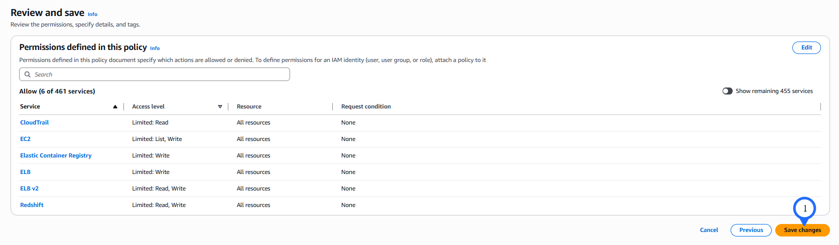Open the Access level filter dropdown arrow
The width and height of the screenshot is (839, 245).
click(x=220, y=106)
